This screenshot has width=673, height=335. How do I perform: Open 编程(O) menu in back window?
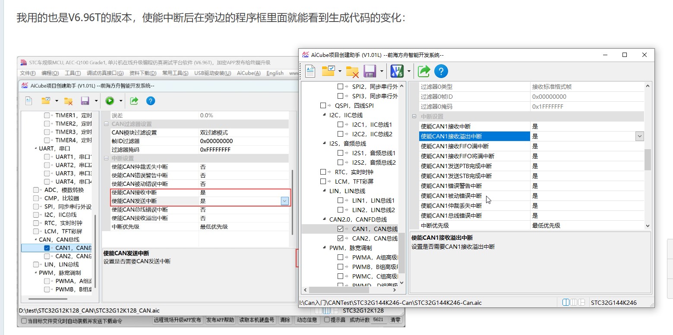[x=50, y=73]
